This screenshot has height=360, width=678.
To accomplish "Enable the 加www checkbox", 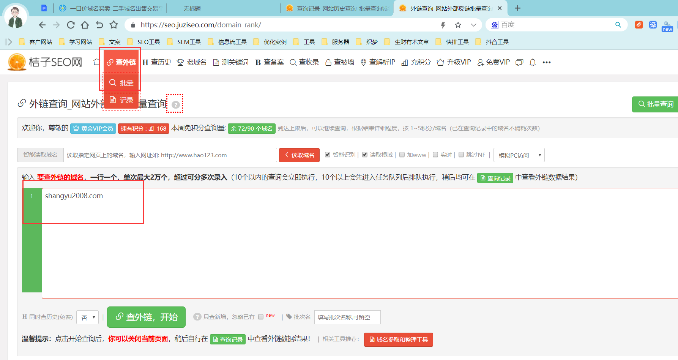I will coord(402,155).
